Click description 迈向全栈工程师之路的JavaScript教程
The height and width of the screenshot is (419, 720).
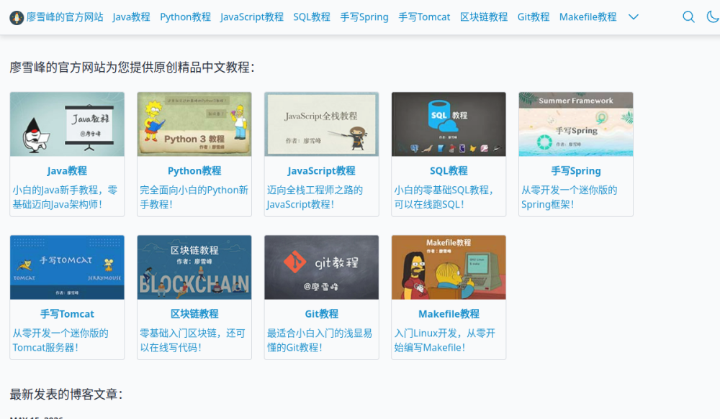315,197
